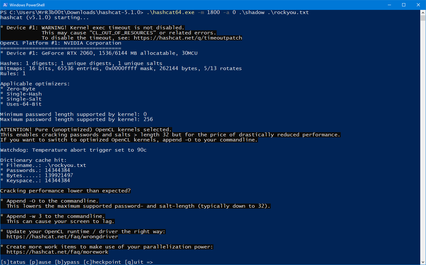Viewport: 426px width, 265px height.
Task: Click the 'Bytes.....: 139921497' line
Action: pos(37,175)
